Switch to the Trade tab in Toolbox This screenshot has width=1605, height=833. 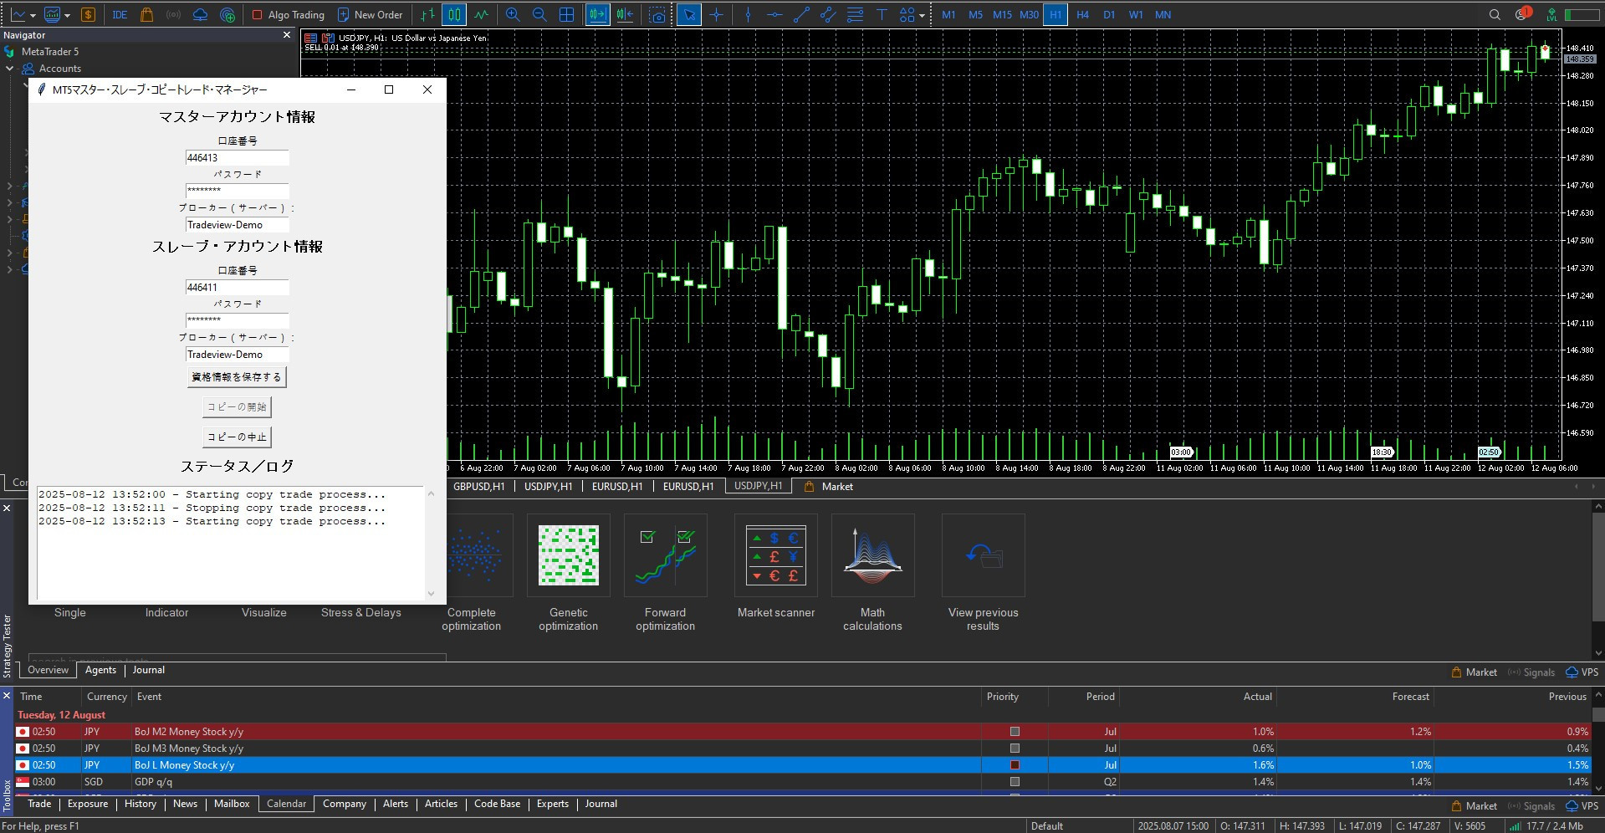[x=39, y=804]
